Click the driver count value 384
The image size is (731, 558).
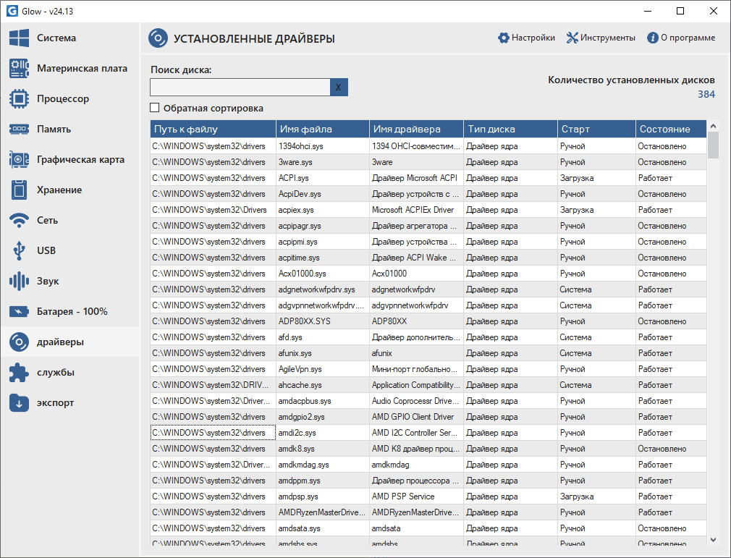[x=706, y=94]
